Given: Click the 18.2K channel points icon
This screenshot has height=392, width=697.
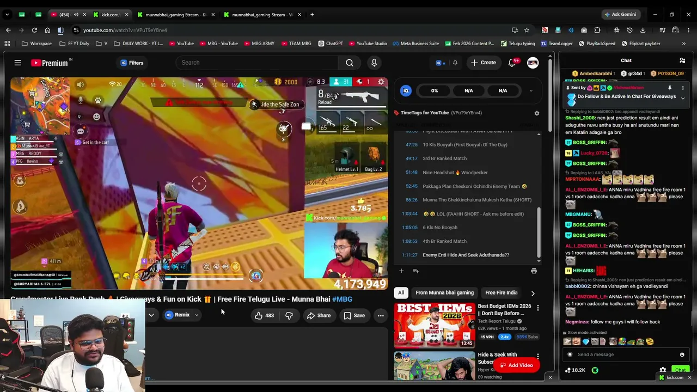Looking at the screenshot, I should pos(574,370).
